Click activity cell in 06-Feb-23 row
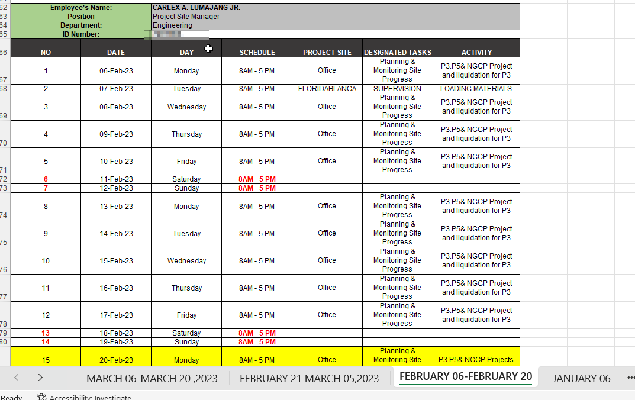 [x=476, y=71]
